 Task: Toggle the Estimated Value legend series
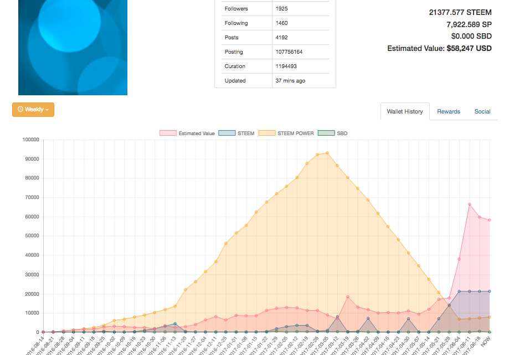[187, 133]
